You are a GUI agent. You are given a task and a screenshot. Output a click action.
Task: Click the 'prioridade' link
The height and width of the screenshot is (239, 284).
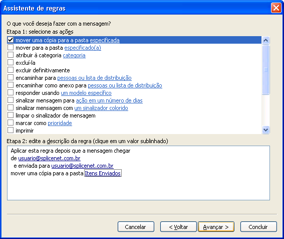point(60,123)
